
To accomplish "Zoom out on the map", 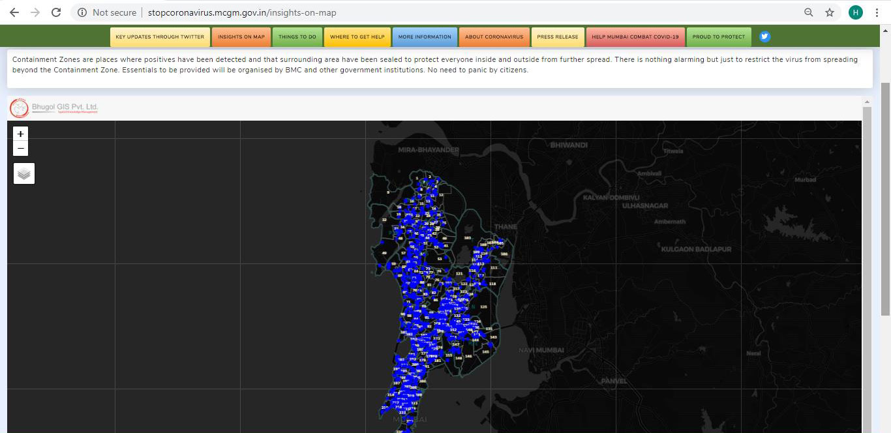I will point(21,149).
